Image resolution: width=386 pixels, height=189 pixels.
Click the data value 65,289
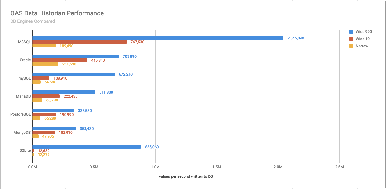point(50,118)
